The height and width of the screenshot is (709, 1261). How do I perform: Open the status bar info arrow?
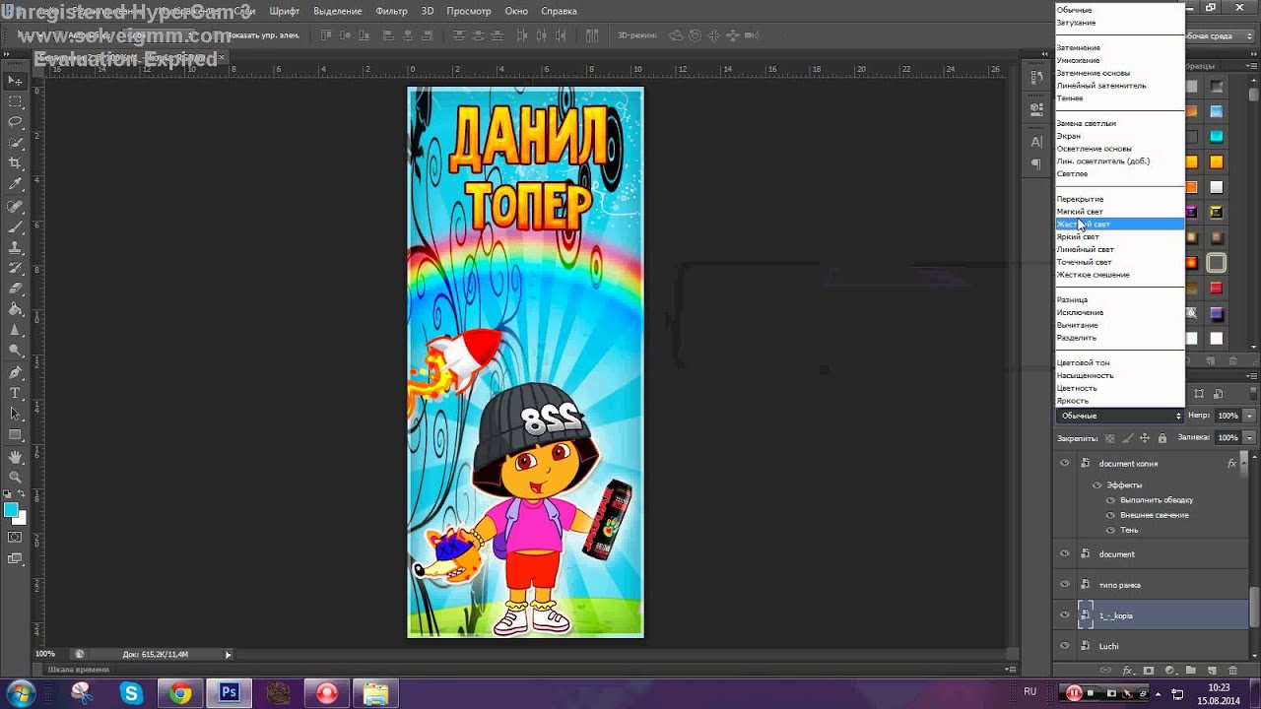228,654
